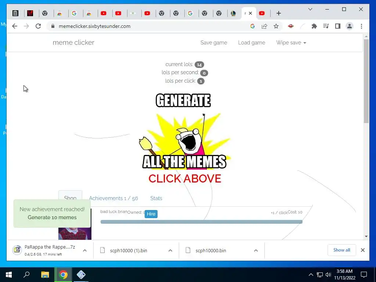Click the Cost: 10 text
The image size is (376, 282).
(295, 212)
